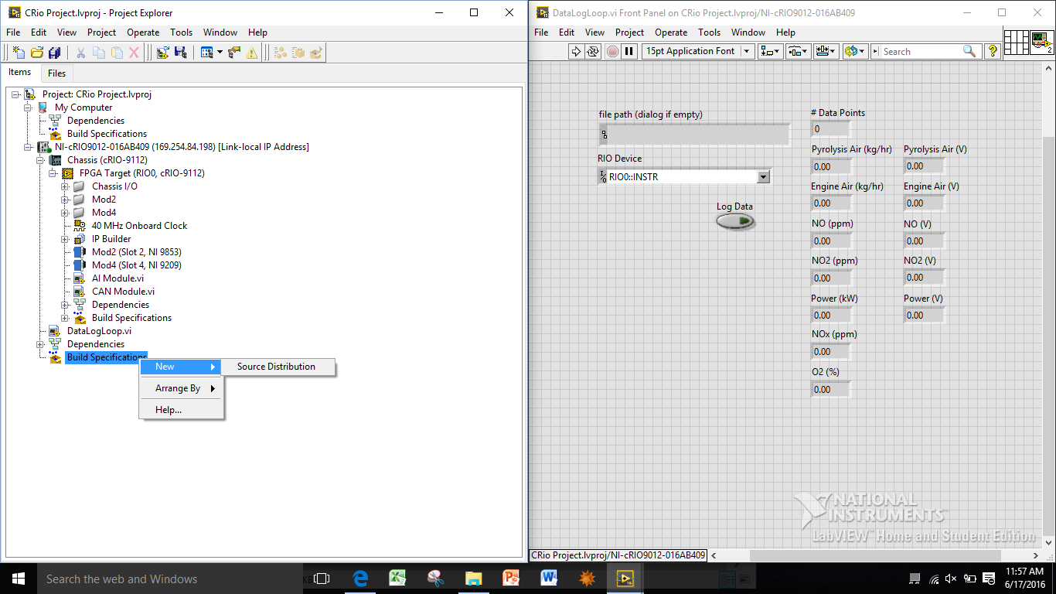The width and height of the screenshot is (1056, 594).
Task: Select New in context menu
Action: [180, 367]
